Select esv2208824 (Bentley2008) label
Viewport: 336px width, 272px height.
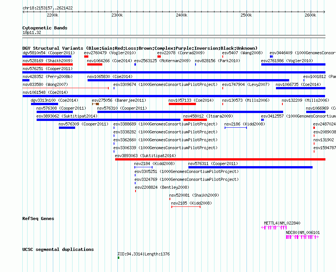click(162, 187)
